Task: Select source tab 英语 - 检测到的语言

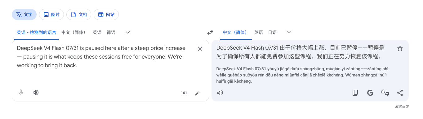Action: (x=37, y=32)
